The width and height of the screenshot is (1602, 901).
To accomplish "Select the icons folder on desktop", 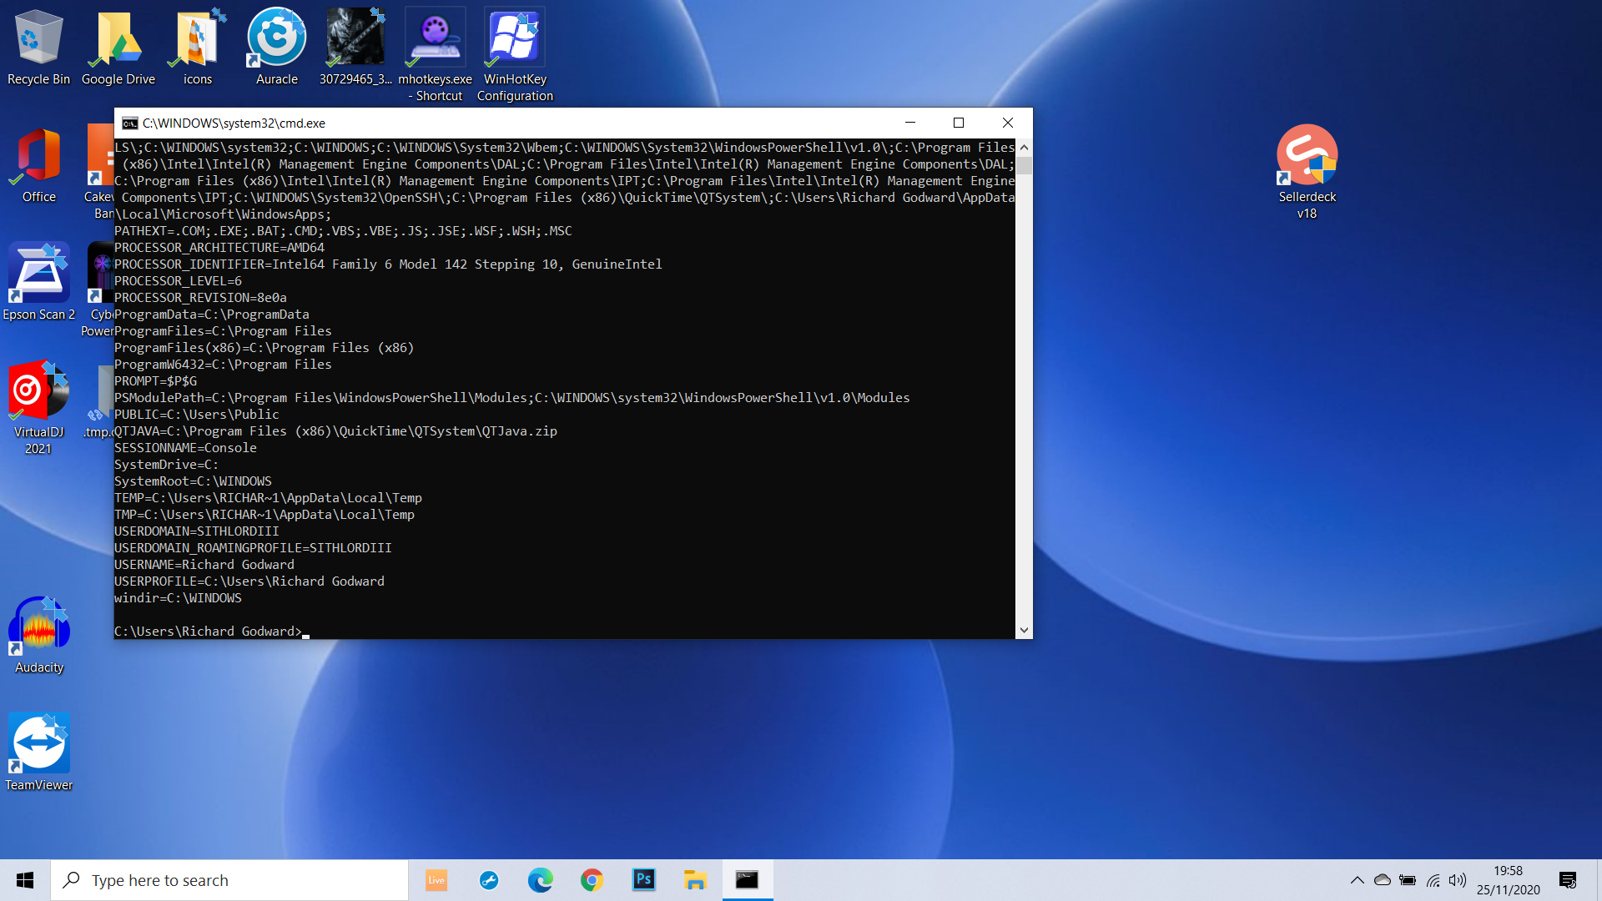I will point(198,48).
